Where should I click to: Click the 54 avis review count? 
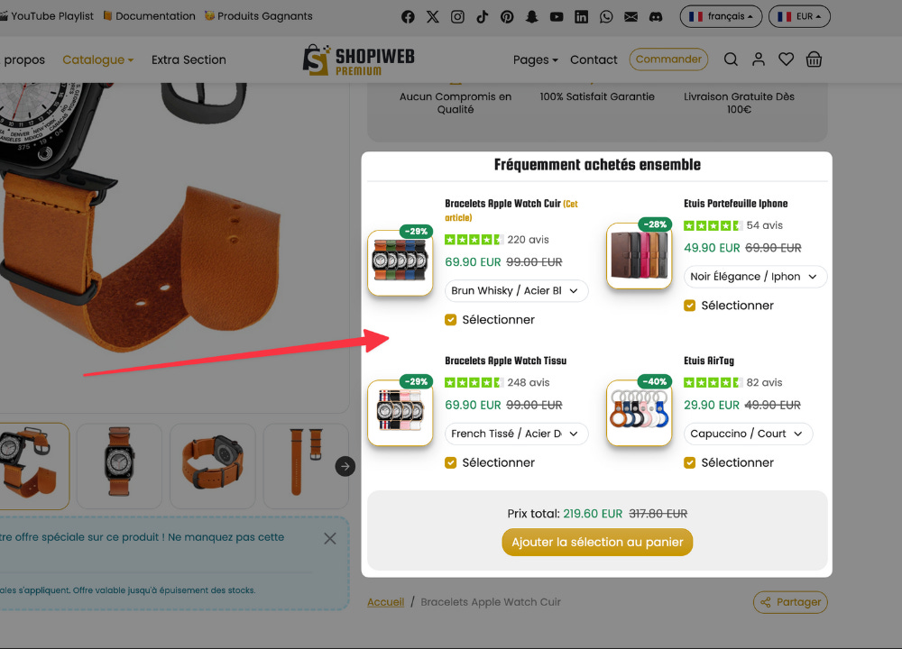pos(764,225)
